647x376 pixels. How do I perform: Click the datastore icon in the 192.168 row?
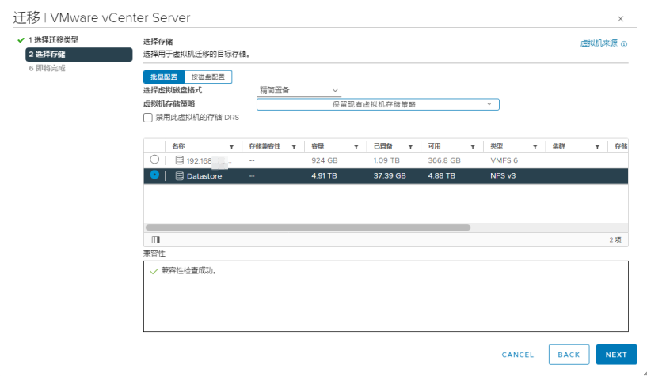(180, 160)
